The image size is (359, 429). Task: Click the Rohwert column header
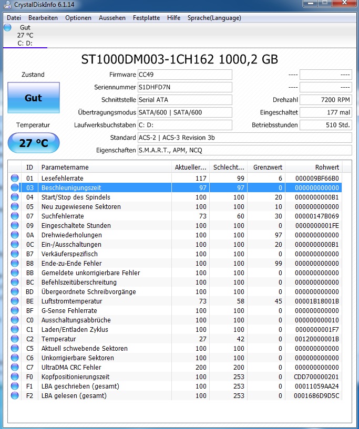(x=314, y=167)
